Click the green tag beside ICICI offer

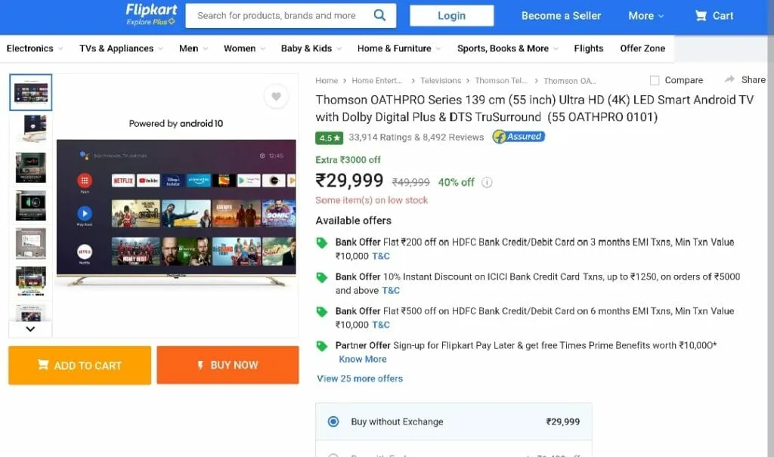pyautogui.click(x=321, y=277)
